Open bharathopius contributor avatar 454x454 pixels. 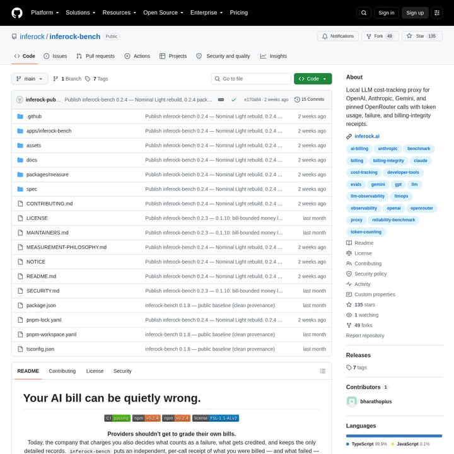point(352,401)
